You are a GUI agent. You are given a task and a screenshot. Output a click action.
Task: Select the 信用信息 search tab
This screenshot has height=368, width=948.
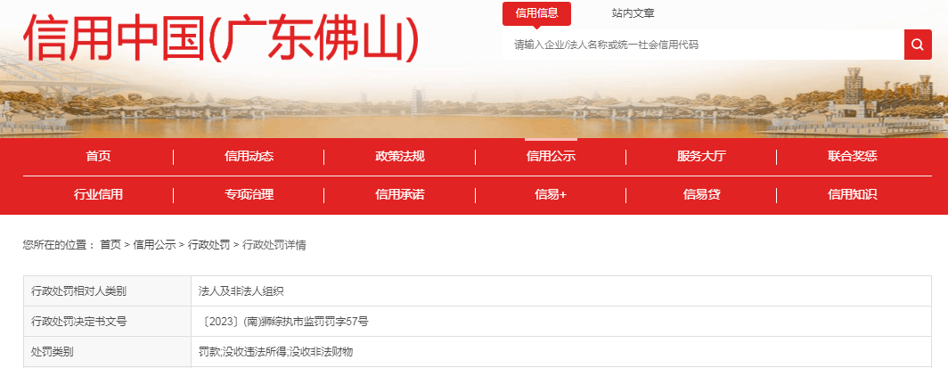point(536,13)
